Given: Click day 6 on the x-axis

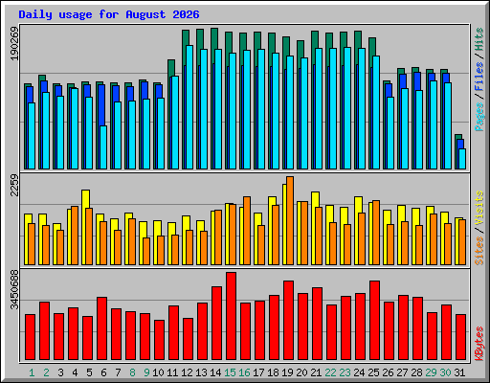Looking at the screenshot, I should click(103, 372).
